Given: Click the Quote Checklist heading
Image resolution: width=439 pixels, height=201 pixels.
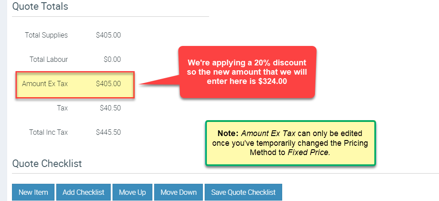Looking at the screenshot, I should (47, 163).
